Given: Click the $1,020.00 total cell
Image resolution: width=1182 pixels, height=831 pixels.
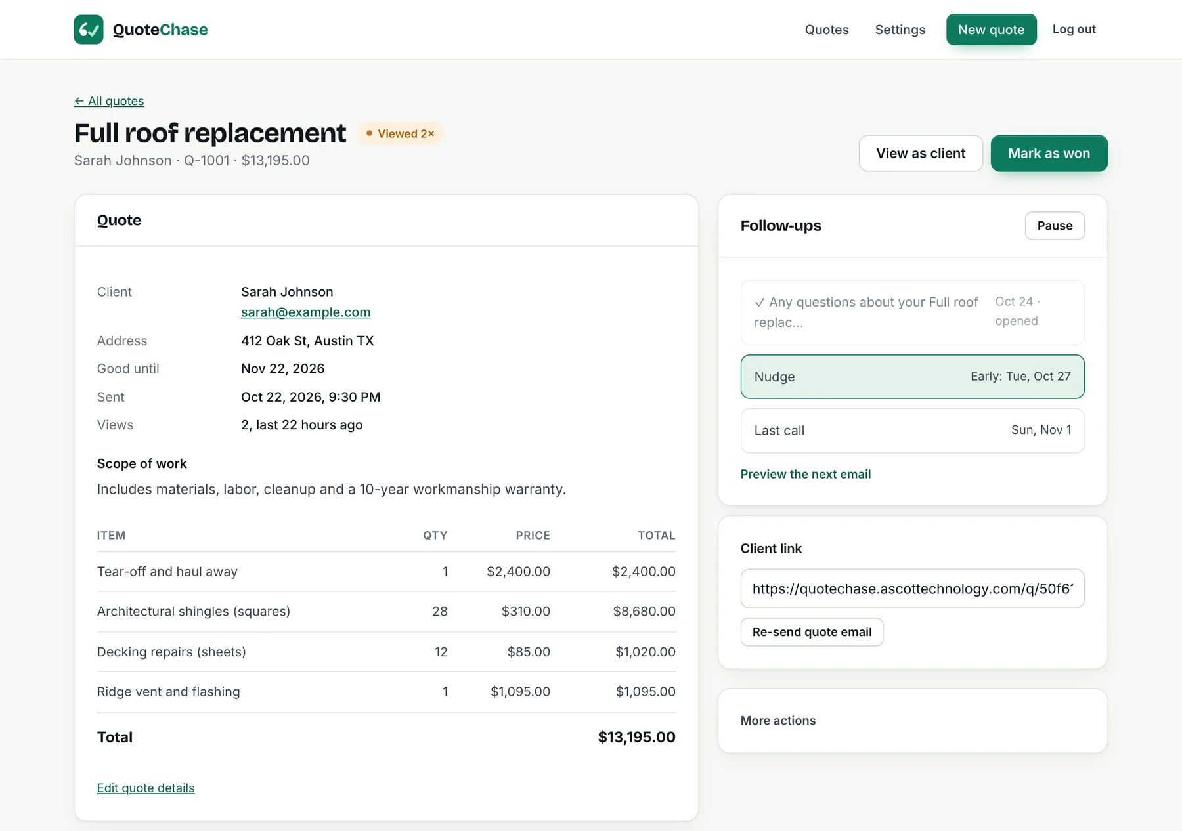Looking at the screenshot, I should 646,652.
